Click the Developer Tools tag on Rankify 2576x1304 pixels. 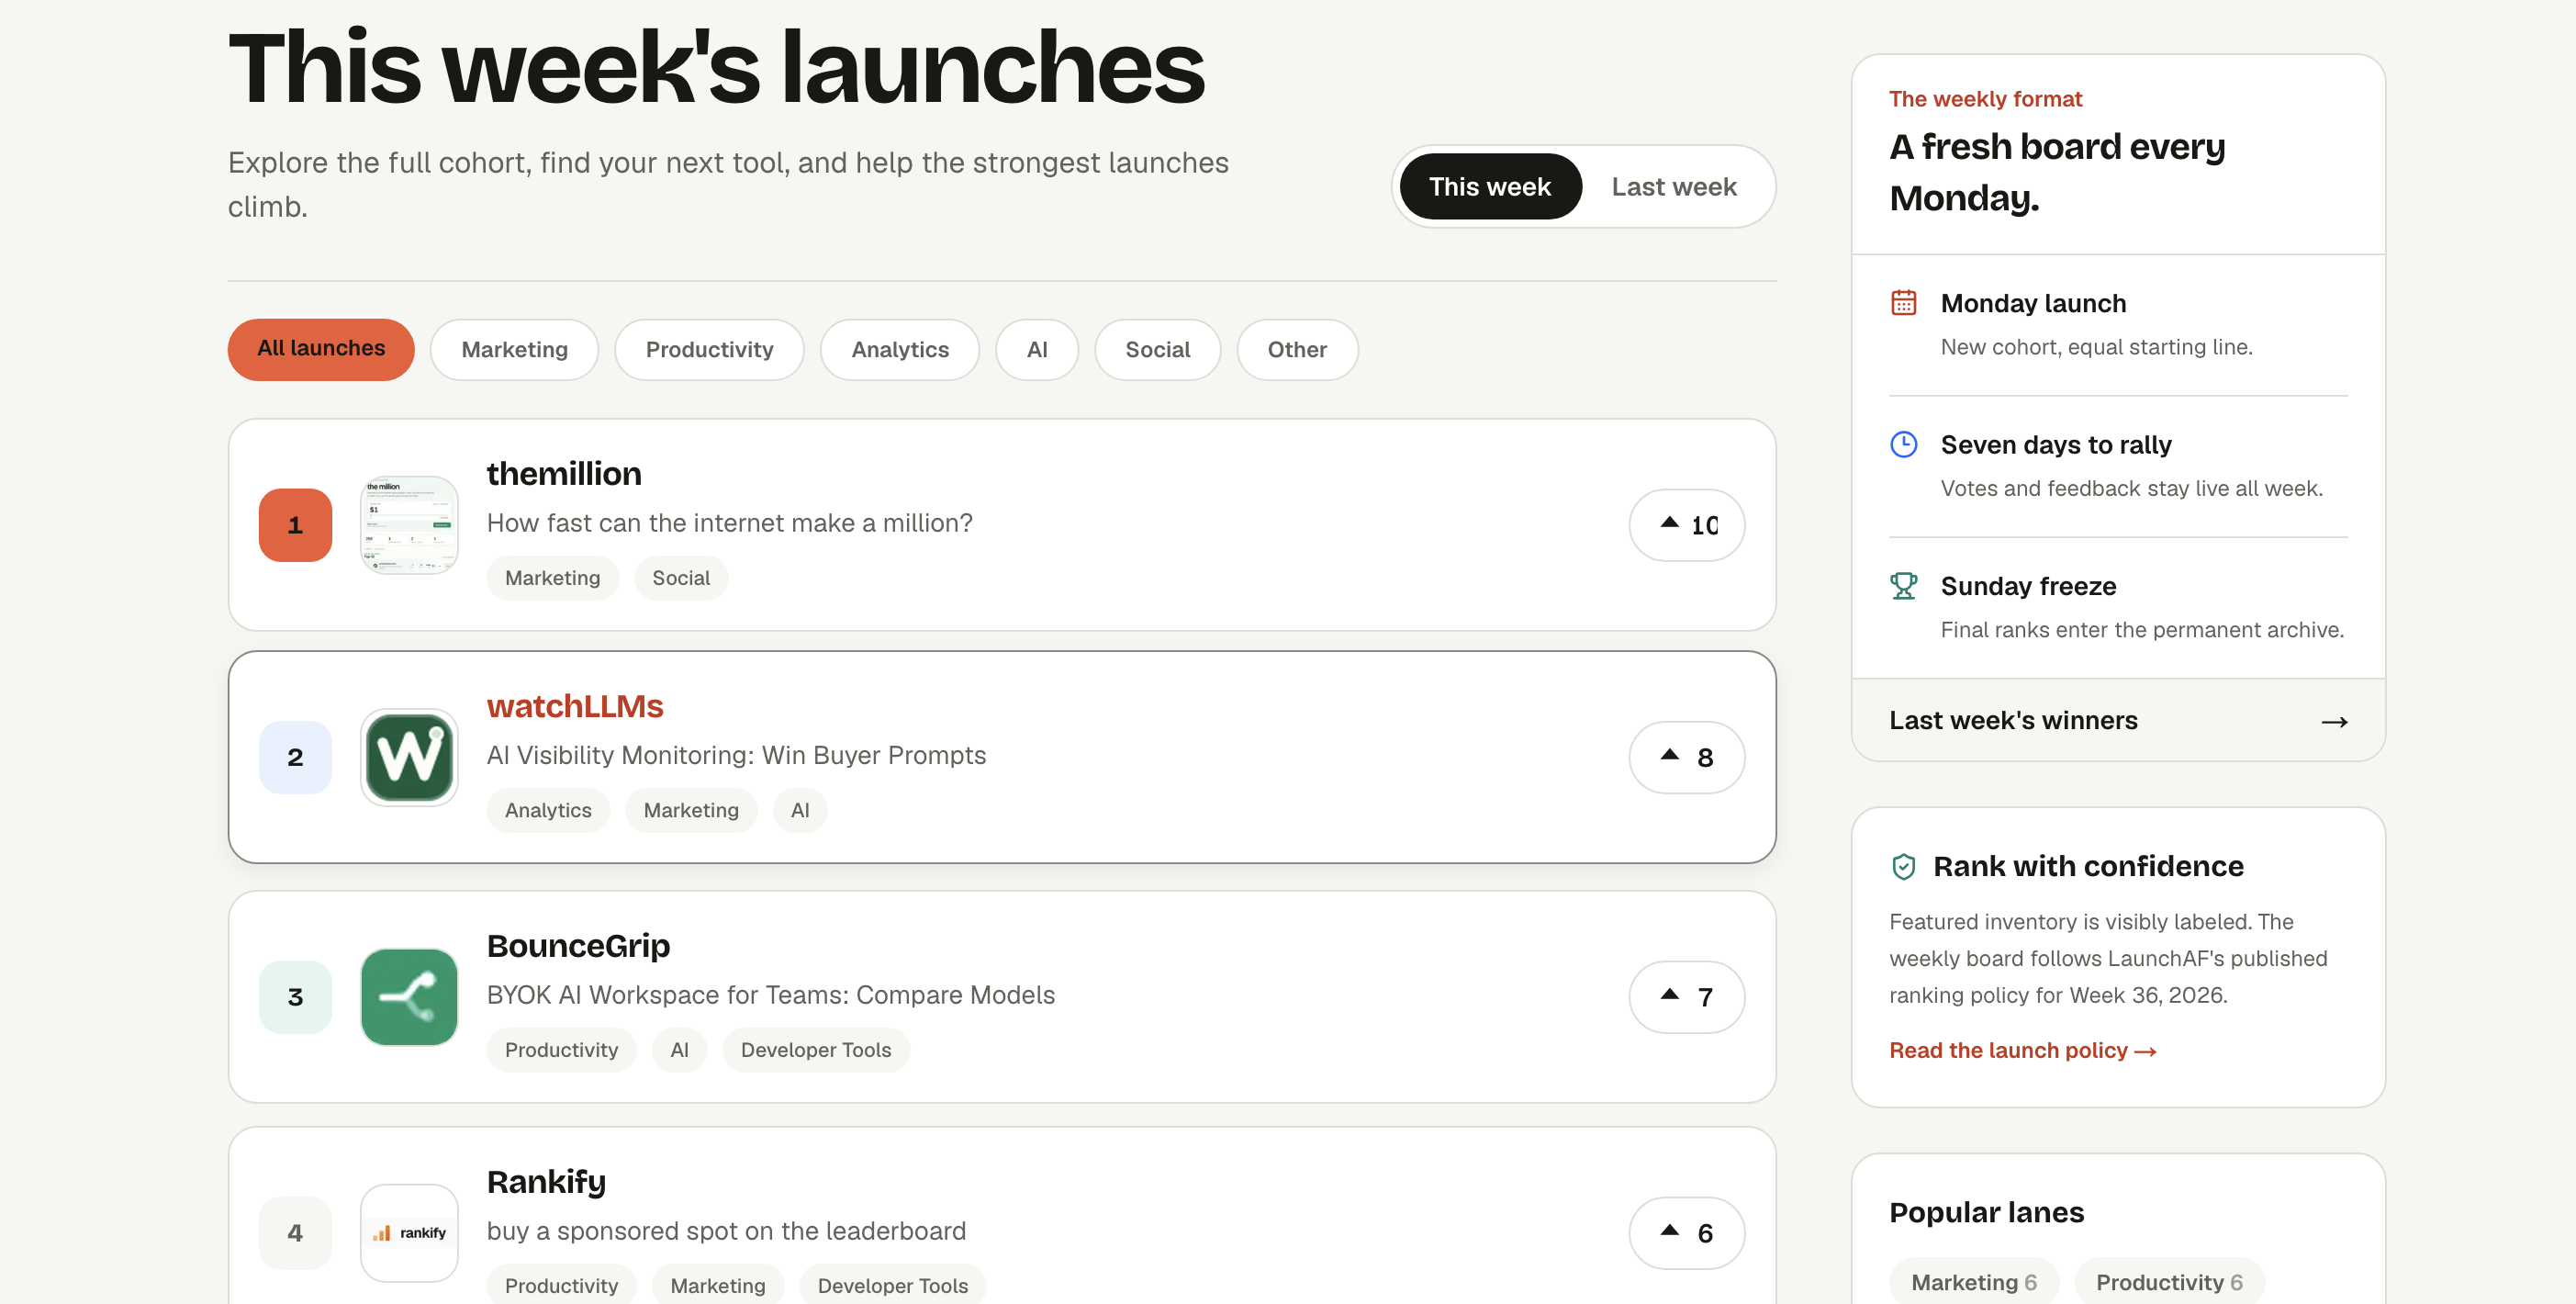(893, 1286)
